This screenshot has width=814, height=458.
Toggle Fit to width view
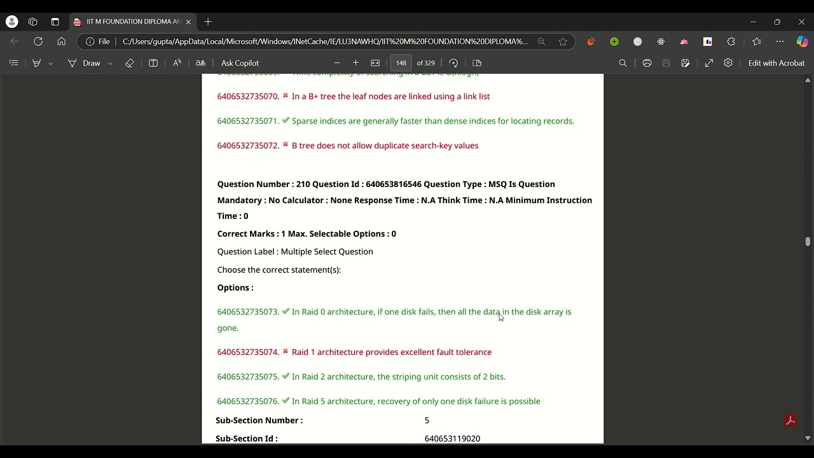(375, 63)
